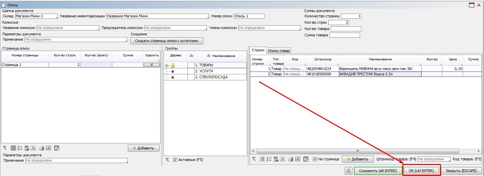Click the refresh icon beside Сохранить button
This screenshot has width=484, height=176.
tap(348, 171)
